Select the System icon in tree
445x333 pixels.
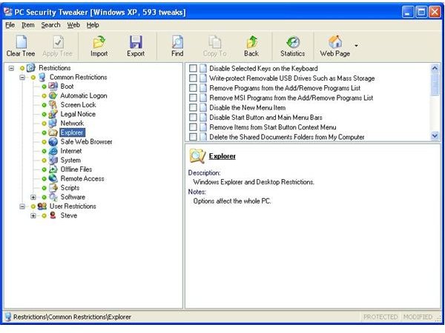click(53, 161)
